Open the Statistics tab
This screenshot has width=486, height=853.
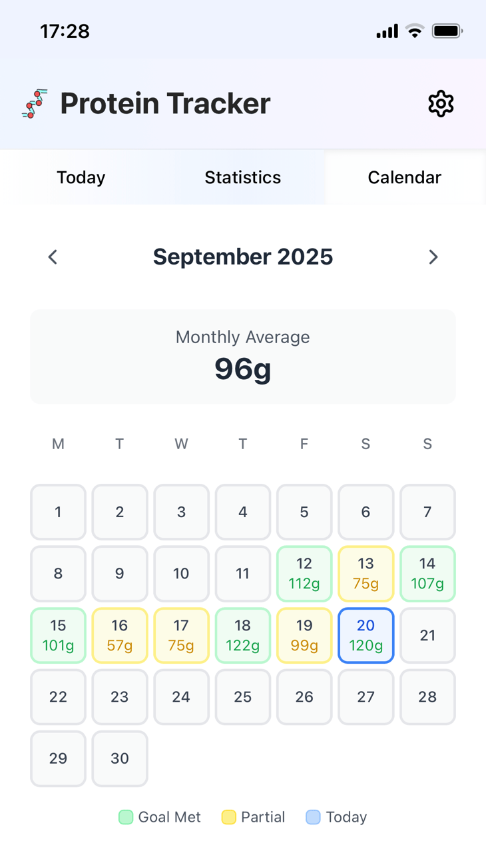[x=242, y=177]
